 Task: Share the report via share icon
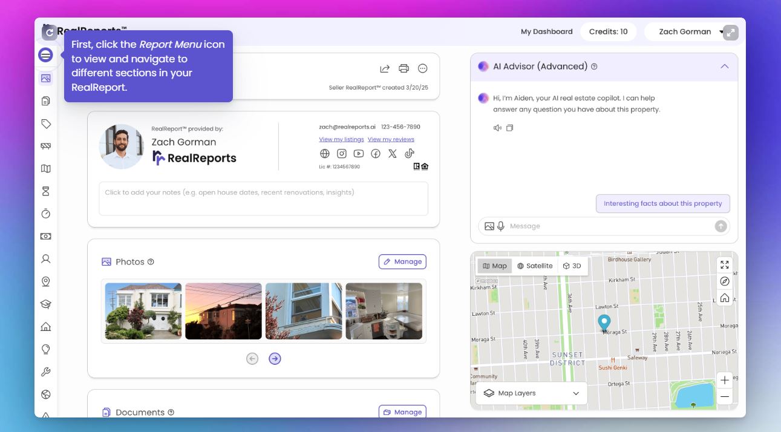coord(385,68)
